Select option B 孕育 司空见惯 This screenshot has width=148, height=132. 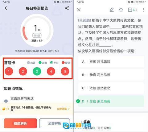(x=111, y=75)
